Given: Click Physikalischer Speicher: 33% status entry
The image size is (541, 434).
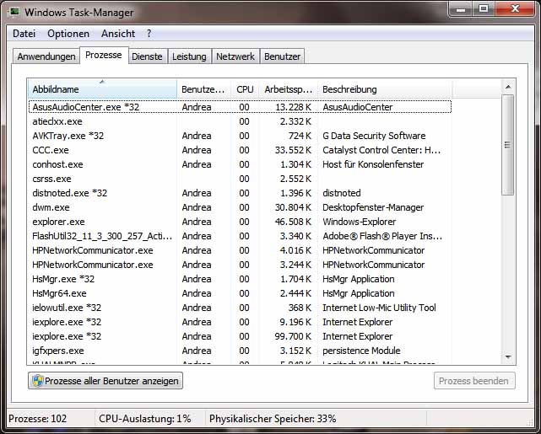Looking at the screenshot, I should 273,419.
